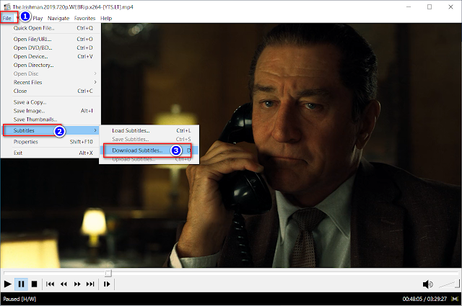Click the 00:48:05 / 03:29:27 time display
This screenshot has width=462, height=306.
pyautogui.click(x=424, y=299)
